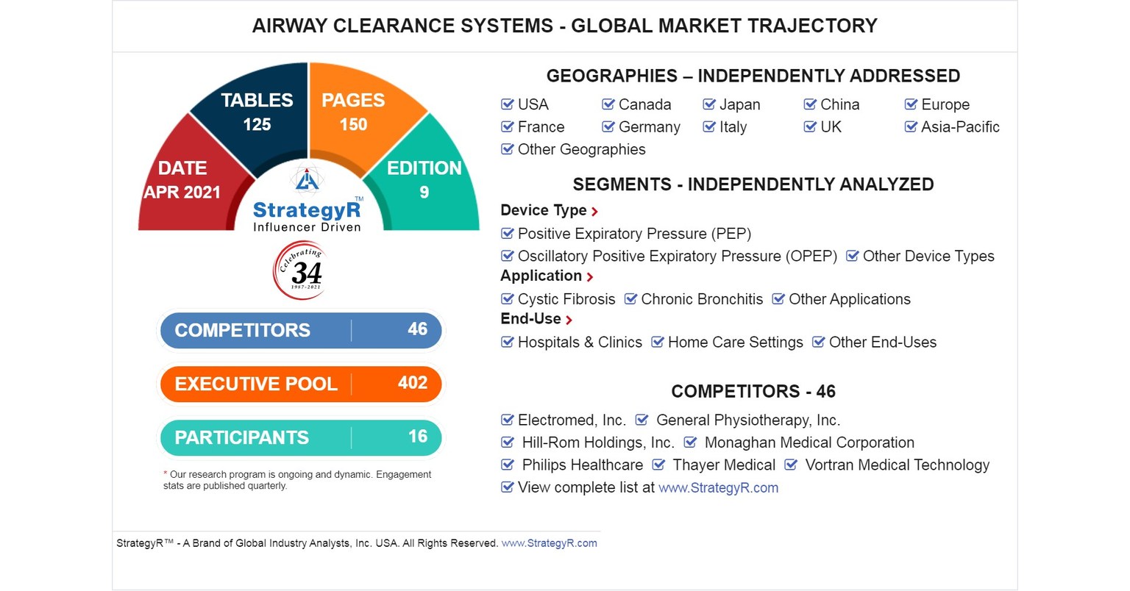Click the footer www.StrategyR.com link

pyautogui.click(x=550, y=542)
